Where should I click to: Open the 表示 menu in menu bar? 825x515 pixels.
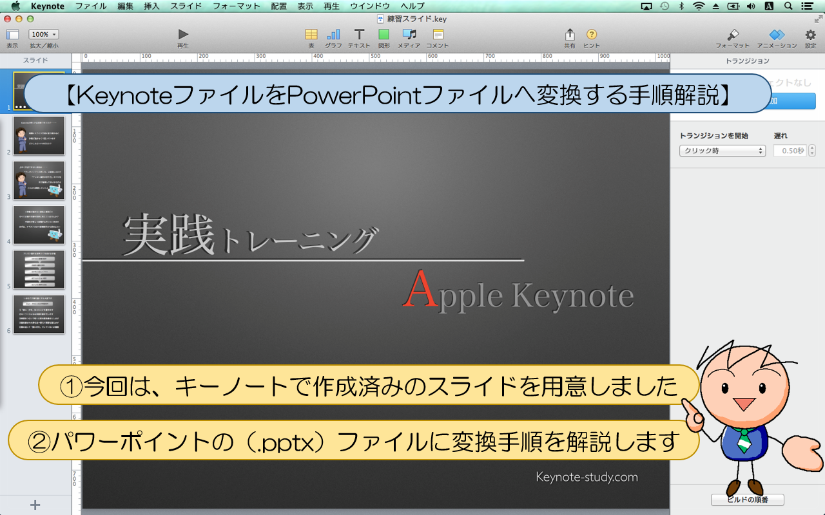pyautogui.click(x=306, y=6)
